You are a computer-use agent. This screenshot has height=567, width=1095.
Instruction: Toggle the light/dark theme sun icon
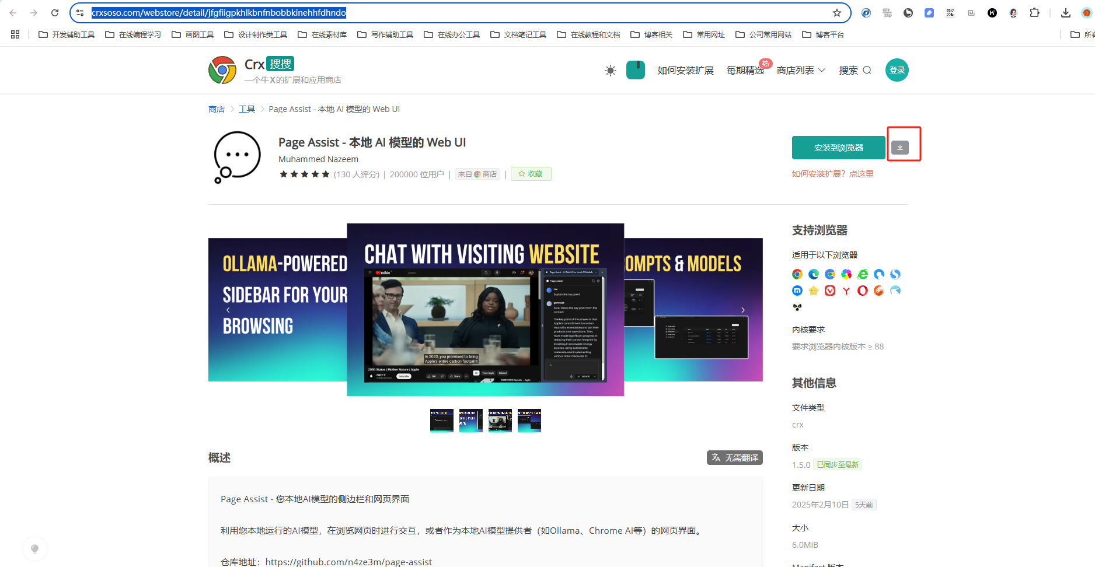pyautogui.click(x=611, y=71)
